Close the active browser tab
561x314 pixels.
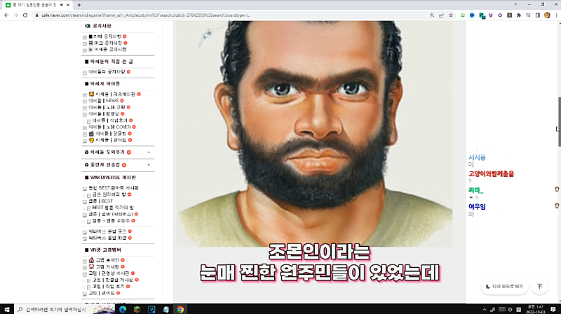(68, 5)
